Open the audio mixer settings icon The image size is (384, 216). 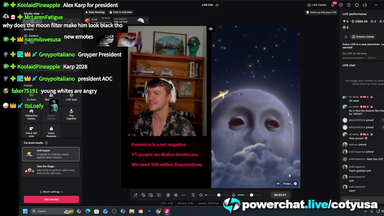[x=193, y=195]
